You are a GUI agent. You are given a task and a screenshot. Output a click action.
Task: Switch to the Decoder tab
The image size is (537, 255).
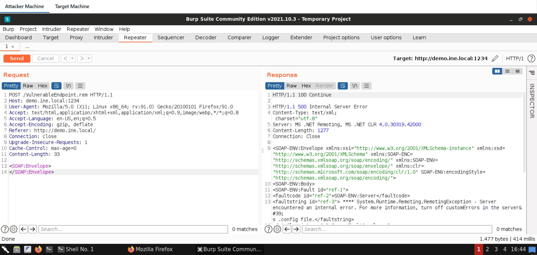(x=206, y=37)
